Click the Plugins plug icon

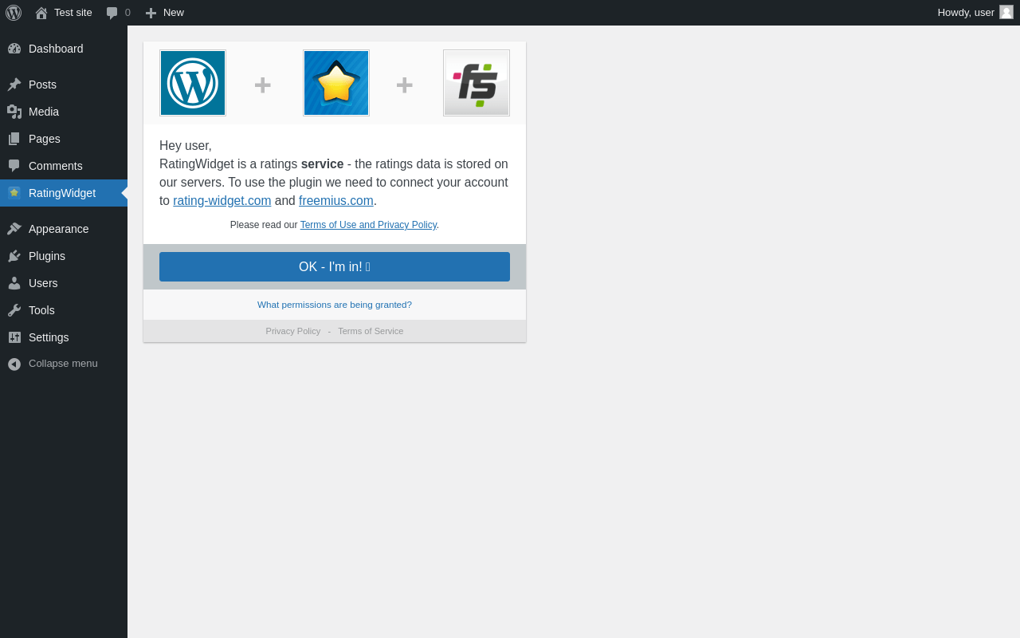click(14, 256)
